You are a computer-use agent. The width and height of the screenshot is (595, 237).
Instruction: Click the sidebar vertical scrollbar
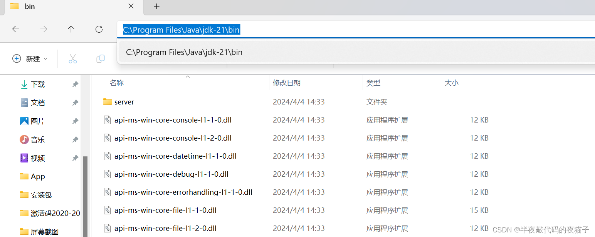click(x=85, y=196)
